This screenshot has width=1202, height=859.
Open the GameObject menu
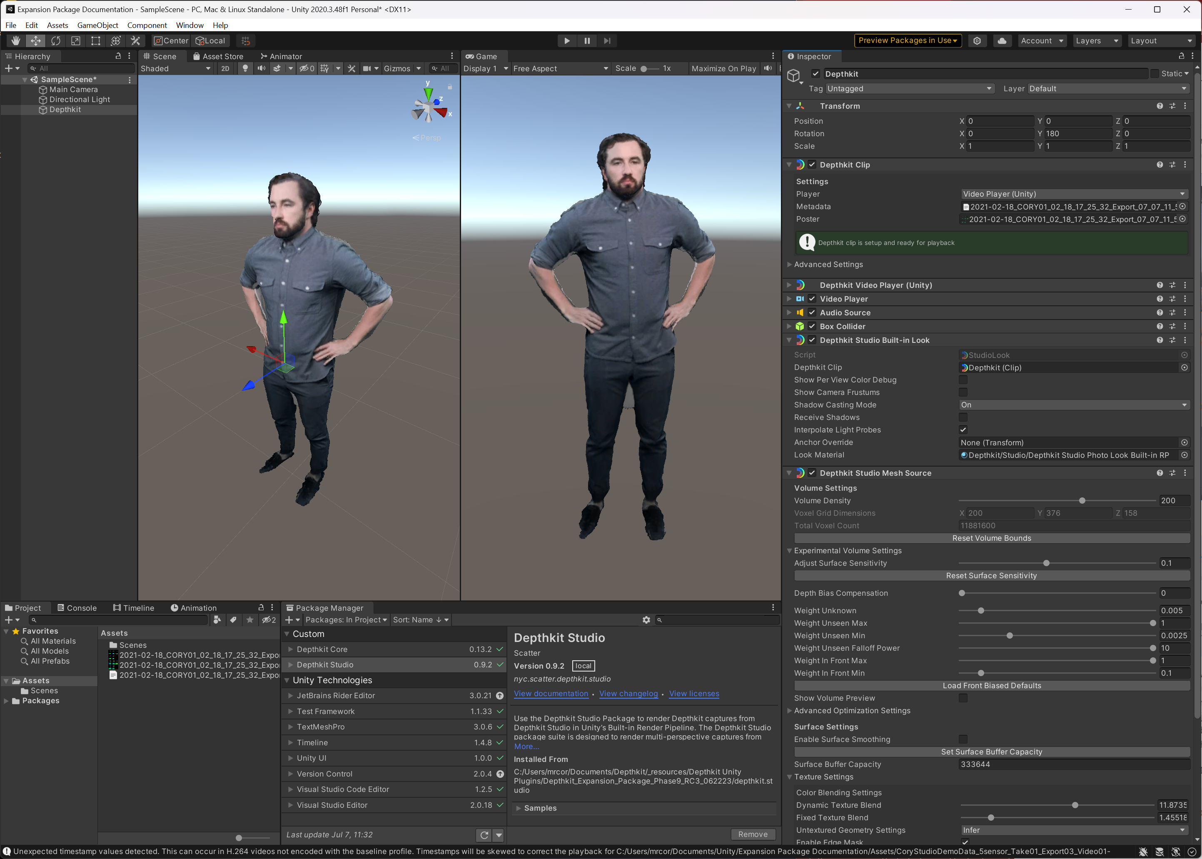point(97,25)
